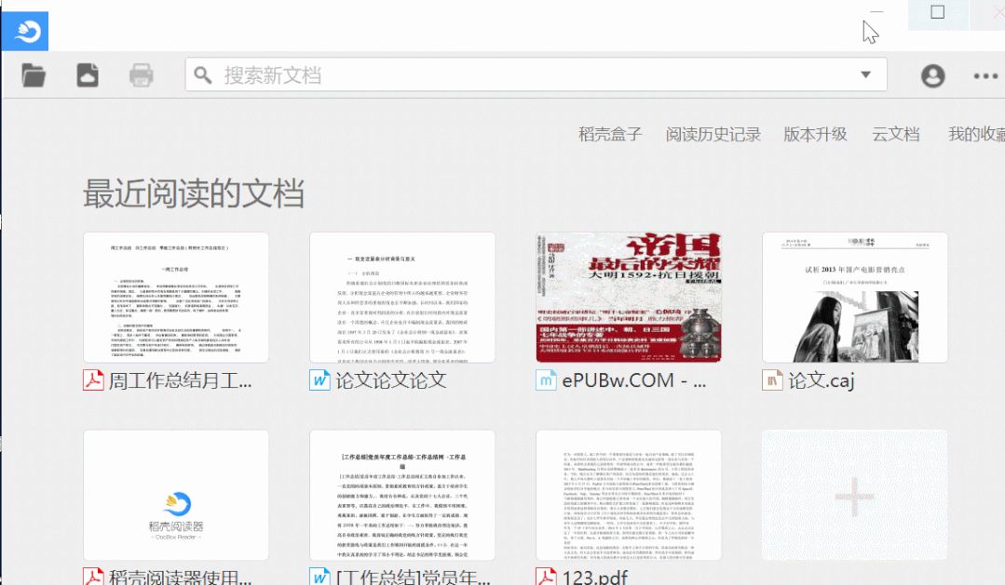This screenshot has width=1005, height=585.
Task: Click Word icon beside [工作总结]党员年
Action: pyautogui.click(x=319, y=576)
